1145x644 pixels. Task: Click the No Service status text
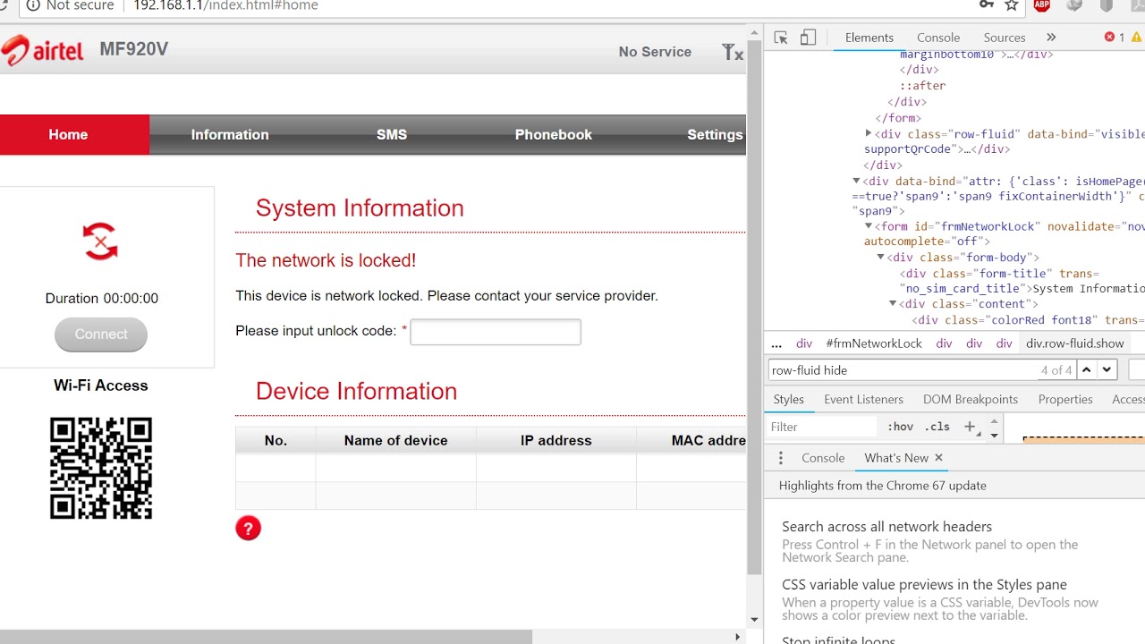(655, 52)
